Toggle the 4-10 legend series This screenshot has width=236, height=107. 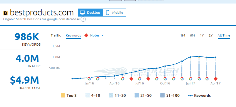[x=93, y=96]
